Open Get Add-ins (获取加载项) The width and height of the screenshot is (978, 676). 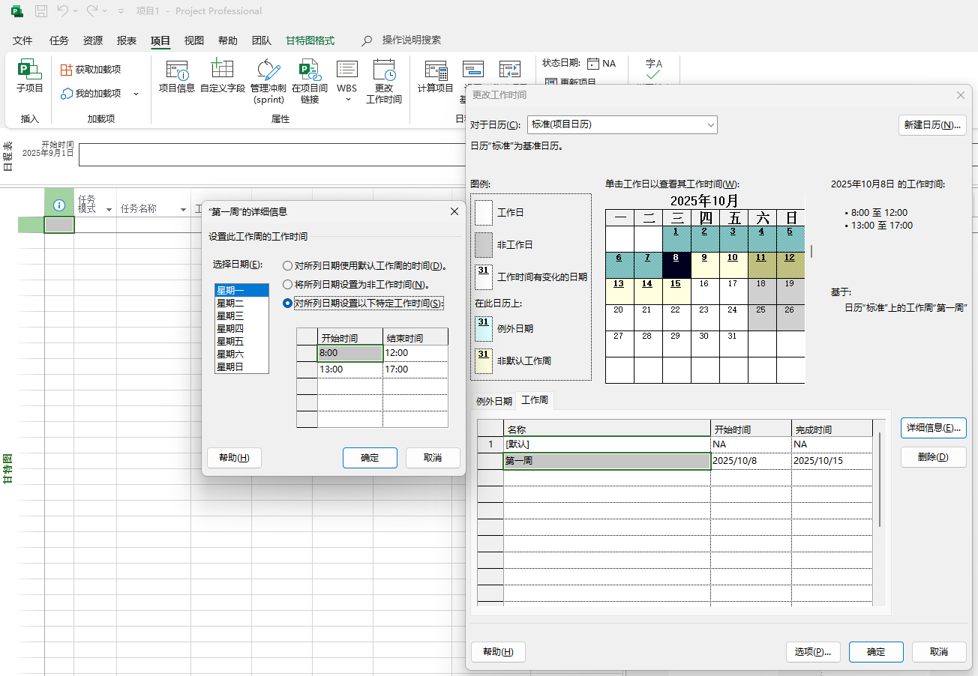[91, 70]
